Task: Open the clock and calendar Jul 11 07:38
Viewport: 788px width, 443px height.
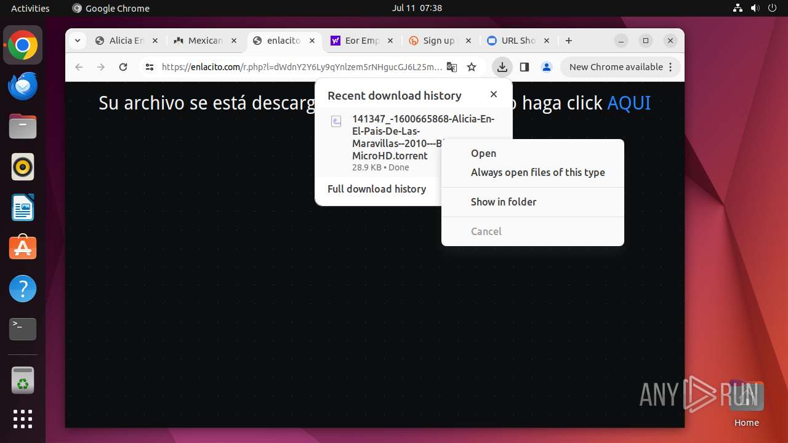Action: pyautogui.click(x=417, y=8)
